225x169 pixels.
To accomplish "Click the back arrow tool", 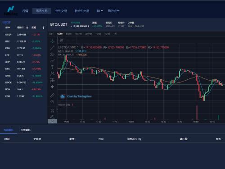I will pyautogui.click(x=52, y=87).
